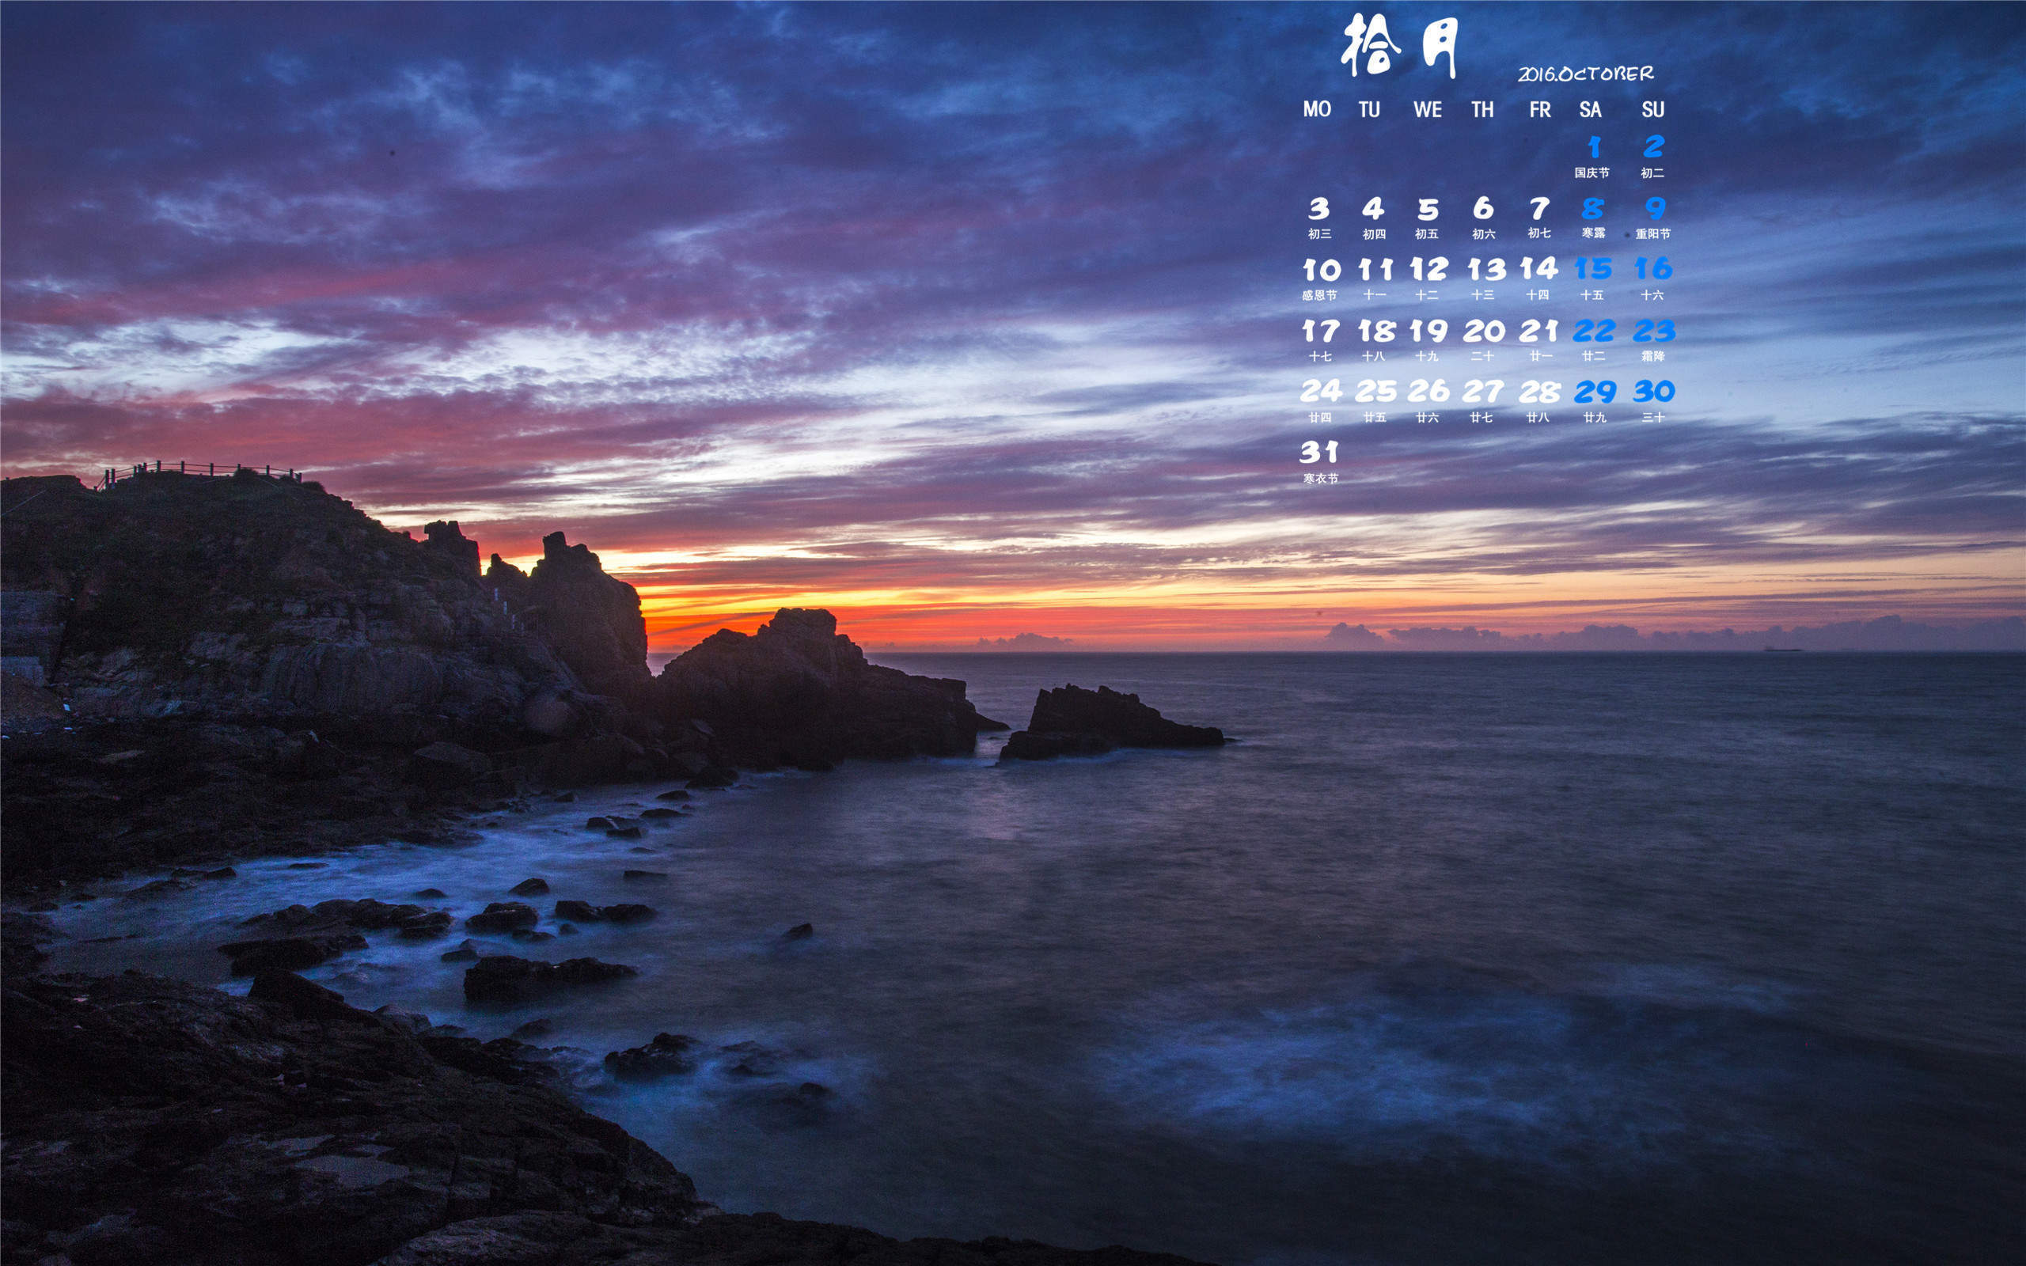Click date 1 on the calendar
Viewport: 2026px width, 1266px height.
pos(1594,147)
